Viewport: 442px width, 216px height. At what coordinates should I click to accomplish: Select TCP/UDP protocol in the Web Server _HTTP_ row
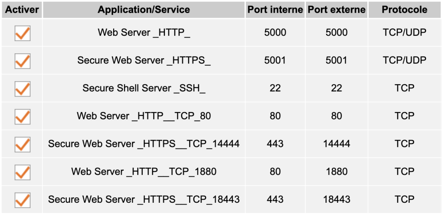pyautogui.click(x=404, y=33)
